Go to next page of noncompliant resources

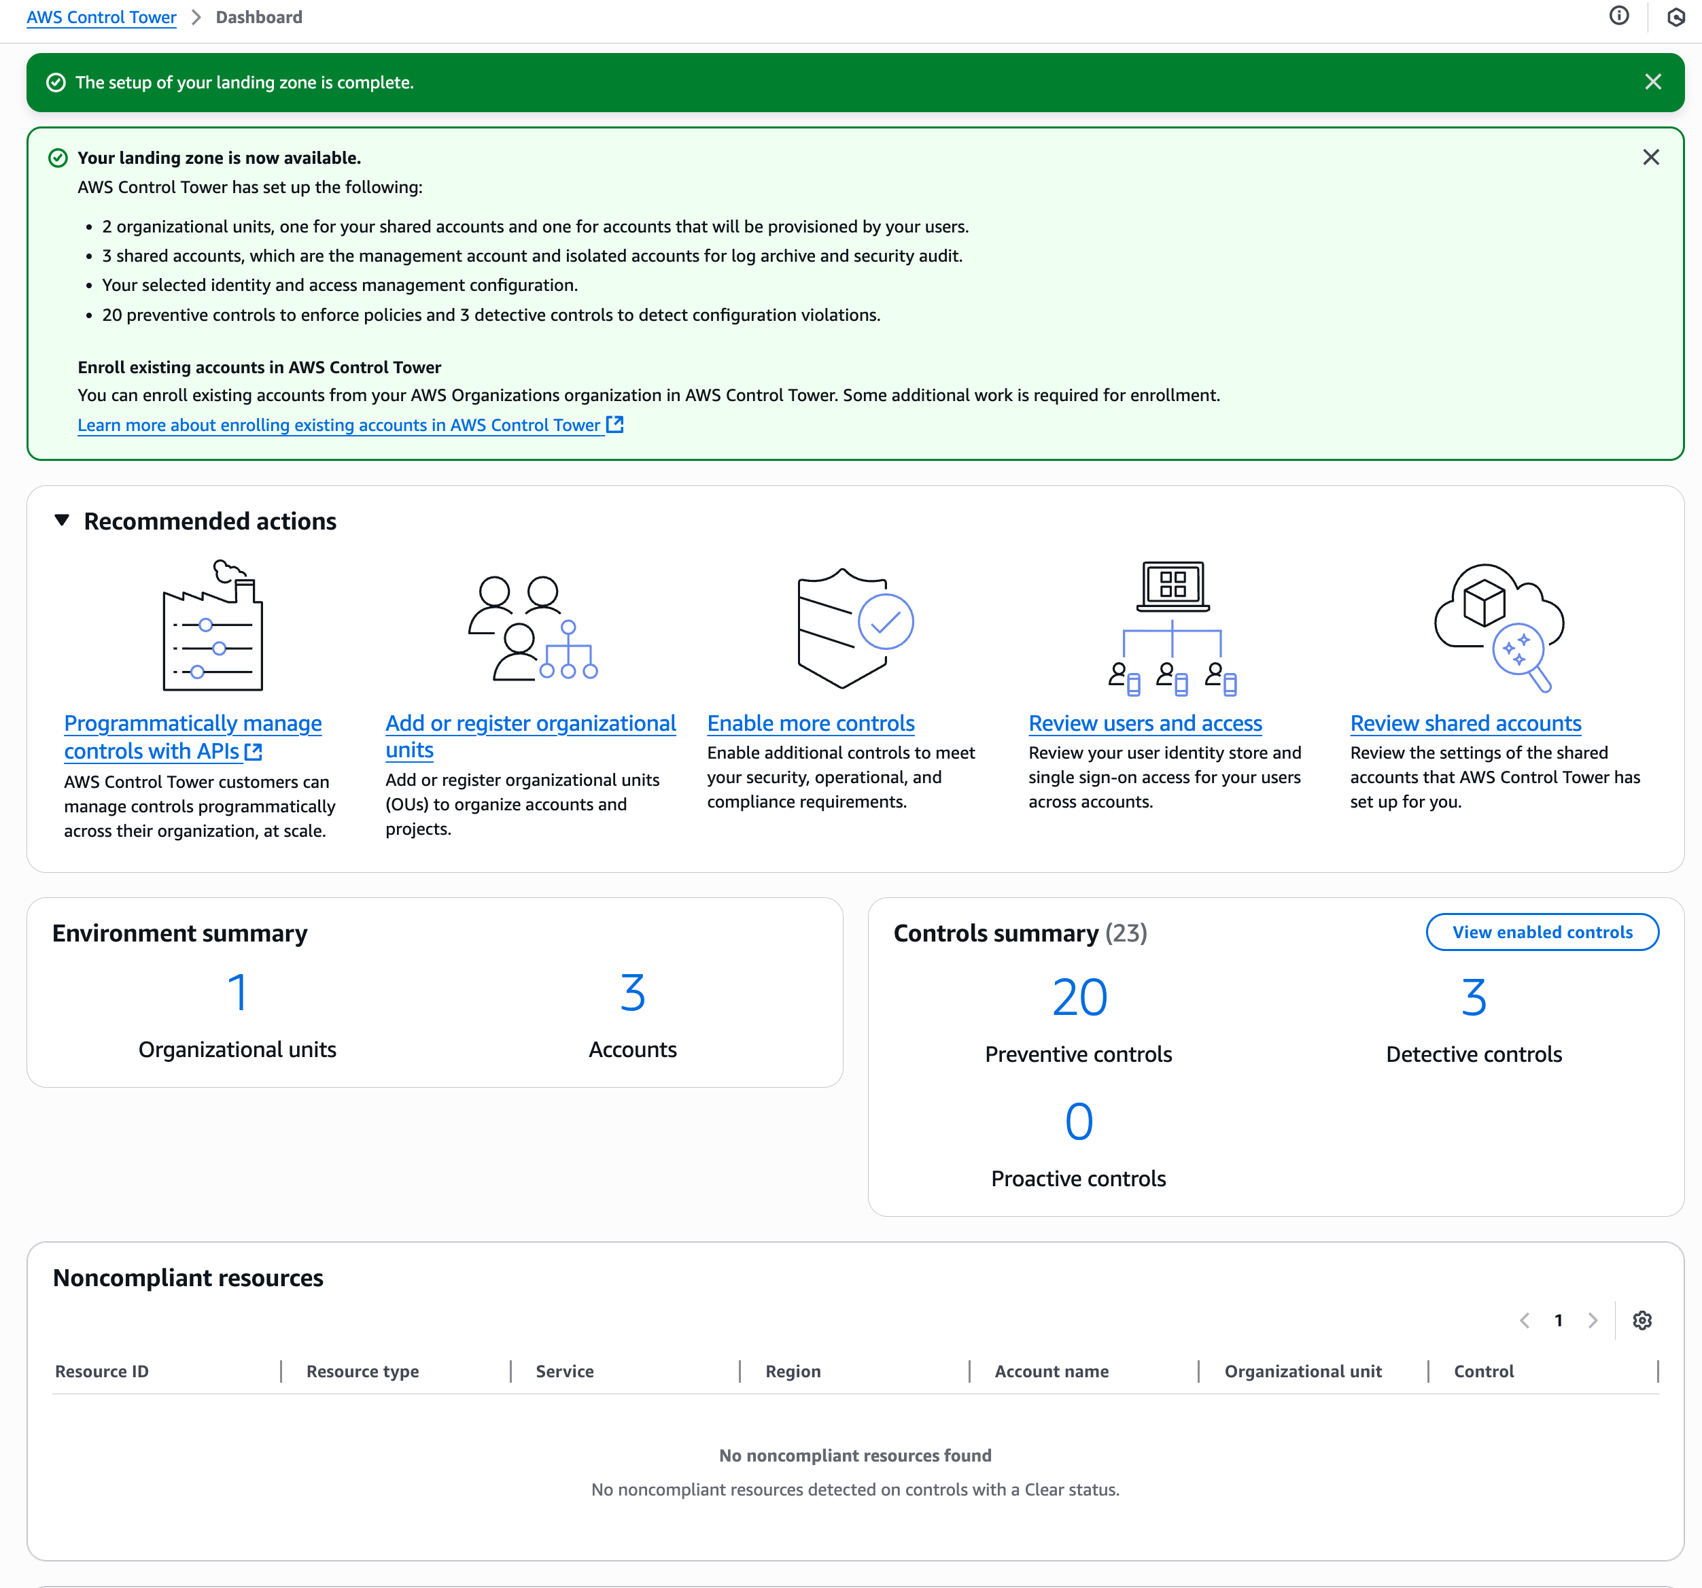pos(1592,1320)
